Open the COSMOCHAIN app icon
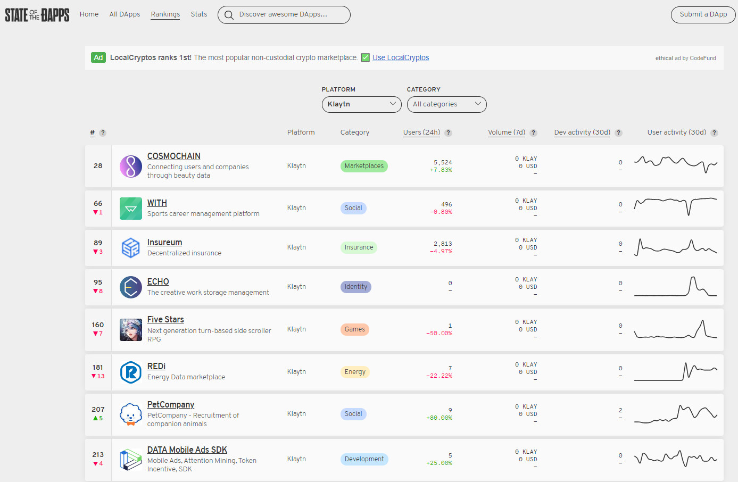The image size is (738, 482). coord(131,167)
